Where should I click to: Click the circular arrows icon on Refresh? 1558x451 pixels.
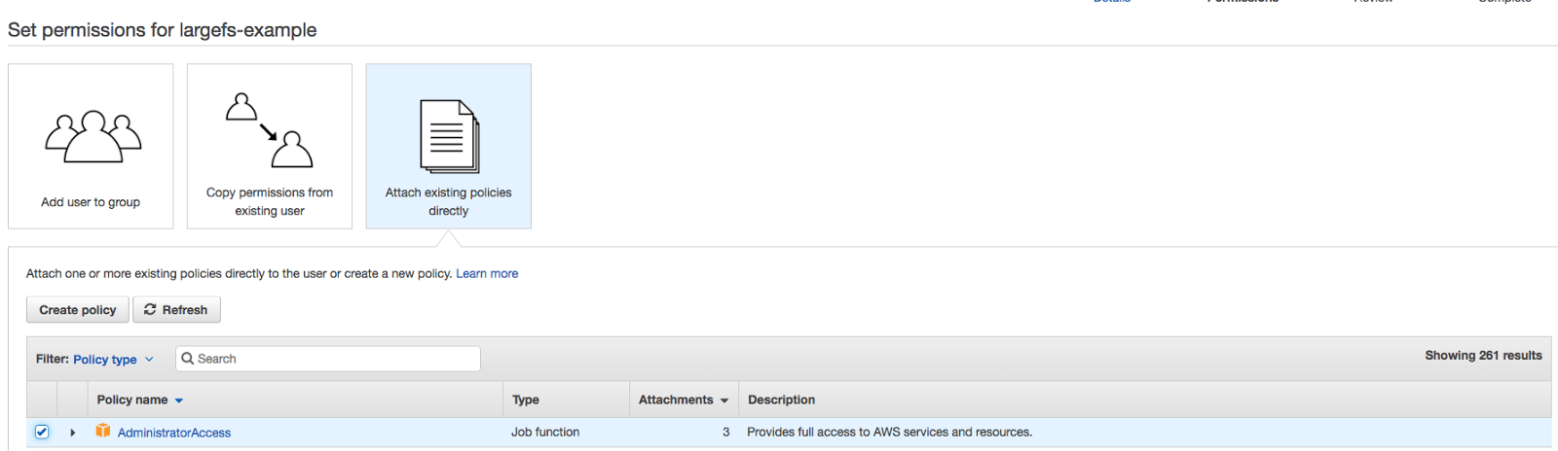(x=150, y=310)
